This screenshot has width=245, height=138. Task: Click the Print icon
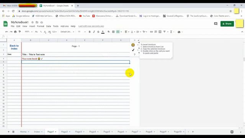[x=15, y=32]
